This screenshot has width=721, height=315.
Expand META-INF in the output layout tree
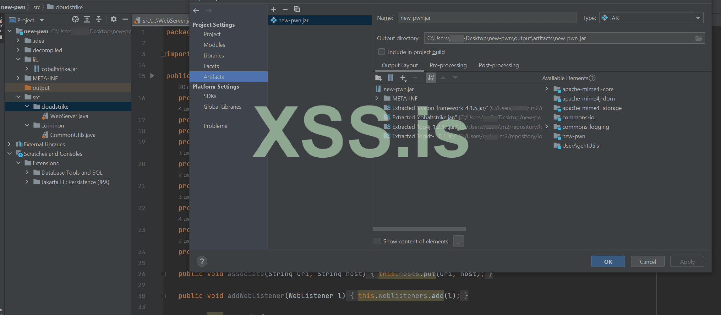tap(377, 98)
